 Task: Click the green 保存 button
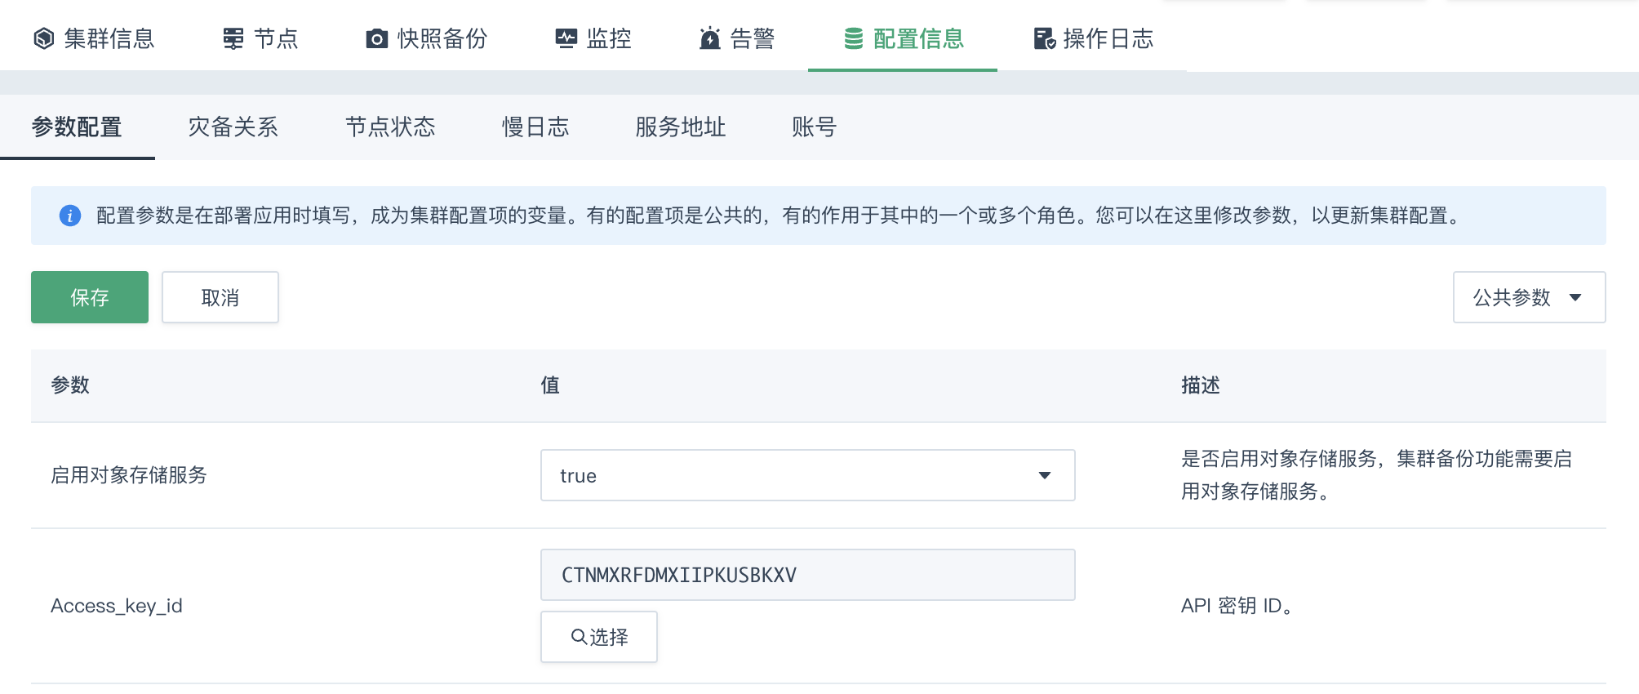(90, 297)
